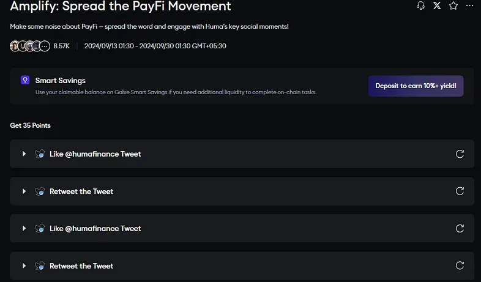The height and width of the screenshot is (282, 481).
Task: Click the first participant avatar thumbnail
Action: pyautogui.click(x=14, y=46)
